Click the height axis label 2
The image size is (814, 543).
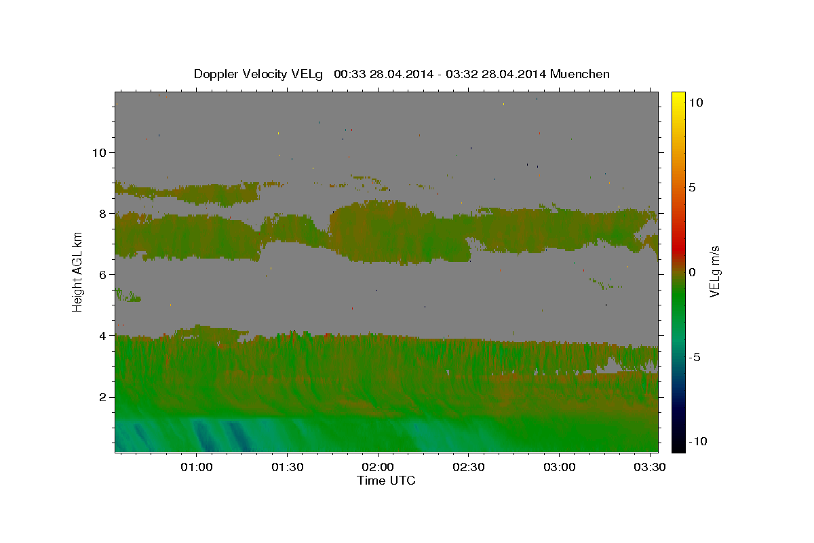(102, 396)
